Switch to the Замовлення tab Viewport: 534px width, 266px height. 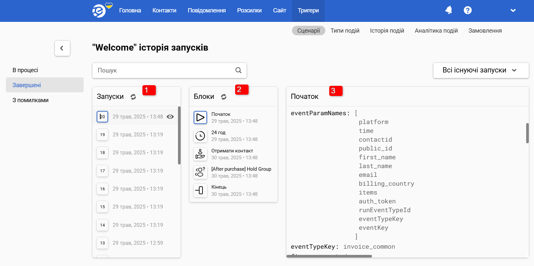point(485,31)
